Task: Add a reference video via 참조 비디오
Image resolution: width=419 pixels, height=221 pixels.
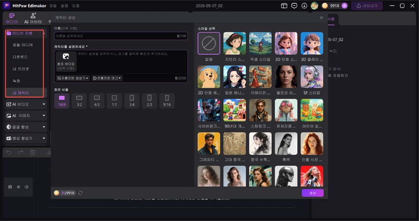Action: point(66,61)
